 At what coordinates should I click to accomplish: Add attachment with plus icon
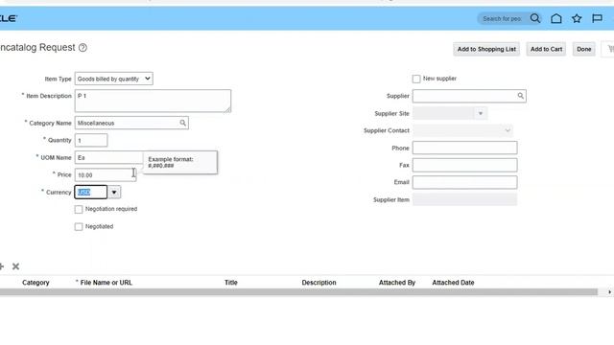(x=2, y=266)
